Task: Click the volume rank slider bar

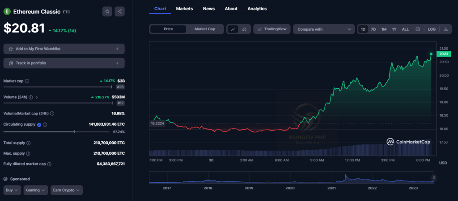Action: click(x=58, y=103)
